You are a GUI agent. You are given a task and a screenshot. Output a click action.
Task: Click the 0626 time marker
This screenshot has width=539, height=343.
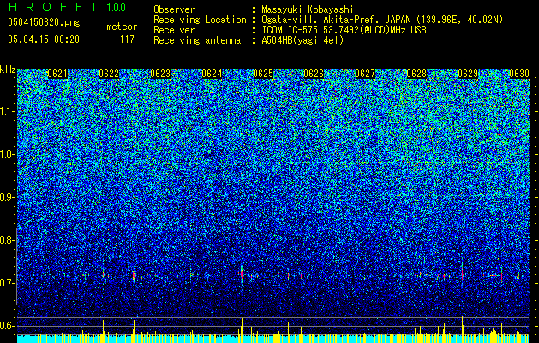314,74
